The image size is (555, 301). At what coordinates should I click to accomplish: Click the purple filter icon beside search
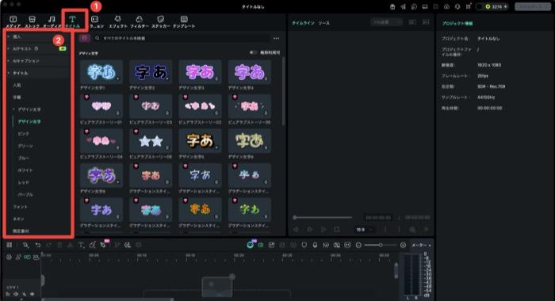coord(84,38)
